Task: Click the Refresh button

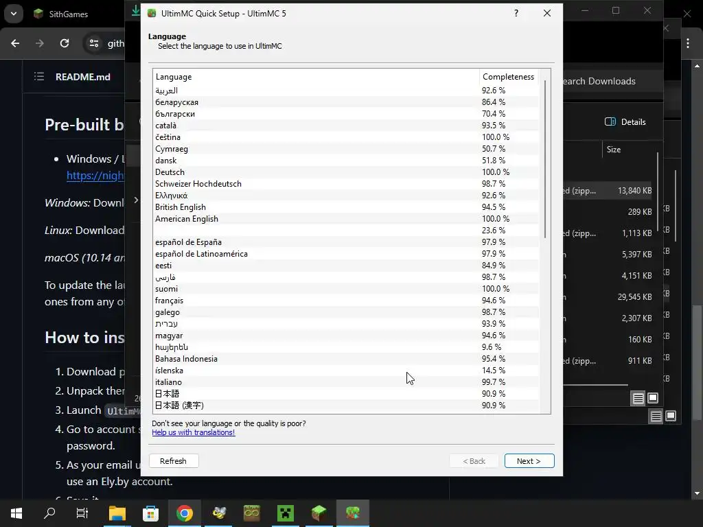Action: 174,461
